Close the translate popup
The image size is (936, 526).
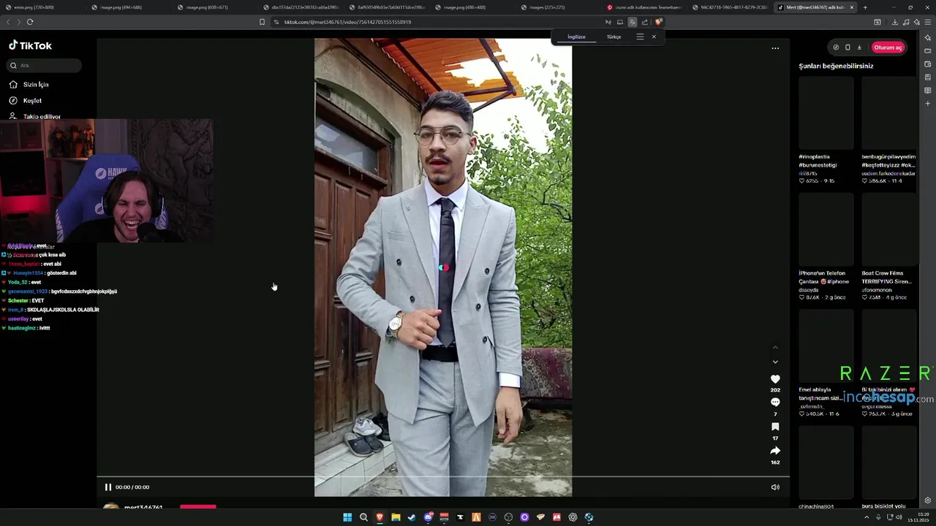pos(654,37)
